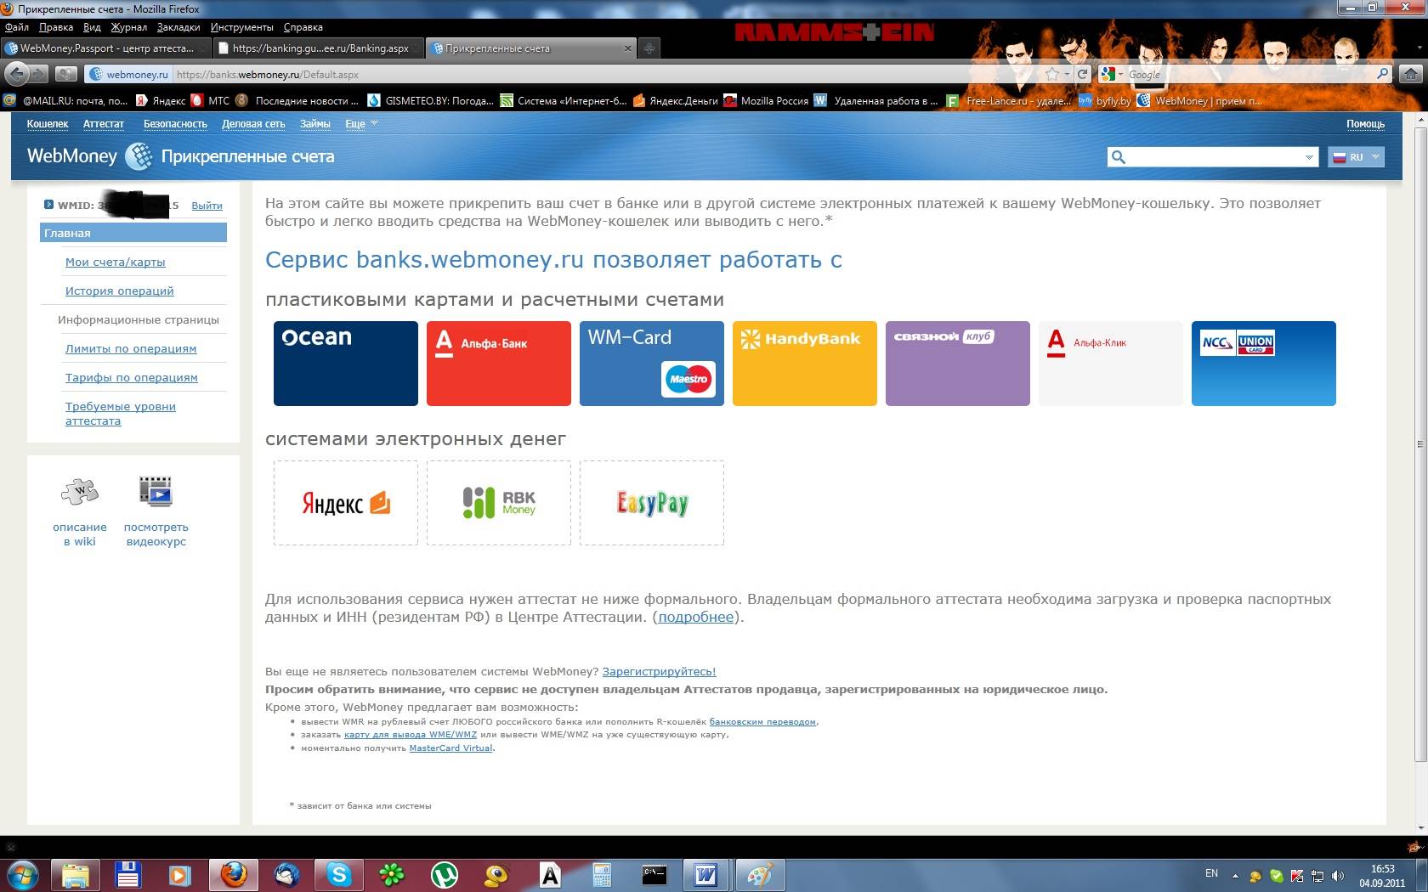Click the wiki puzzle-piece description icon

pos(80,491)
